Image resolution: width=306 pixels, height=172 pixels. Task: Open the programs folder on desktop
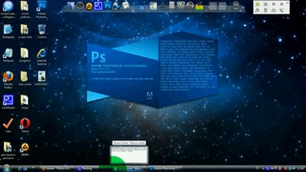[25, 55]
